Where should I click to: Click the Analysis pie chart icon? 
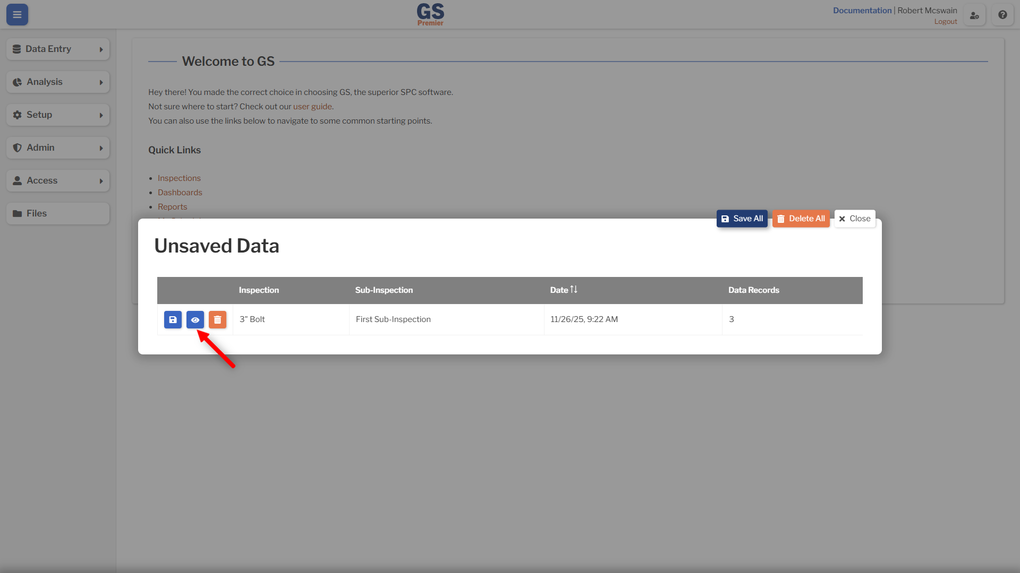coord(17,82)
